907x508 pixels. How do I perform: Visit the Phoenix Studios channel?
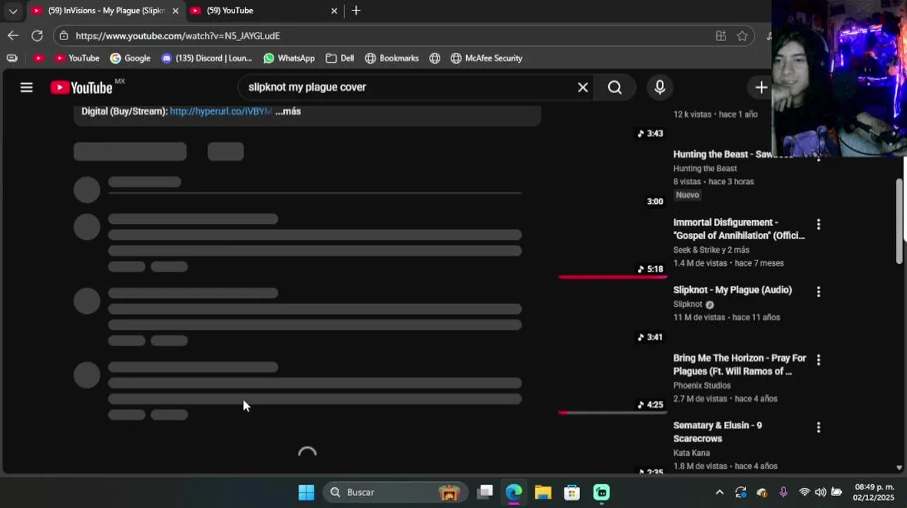pos(702,385)
